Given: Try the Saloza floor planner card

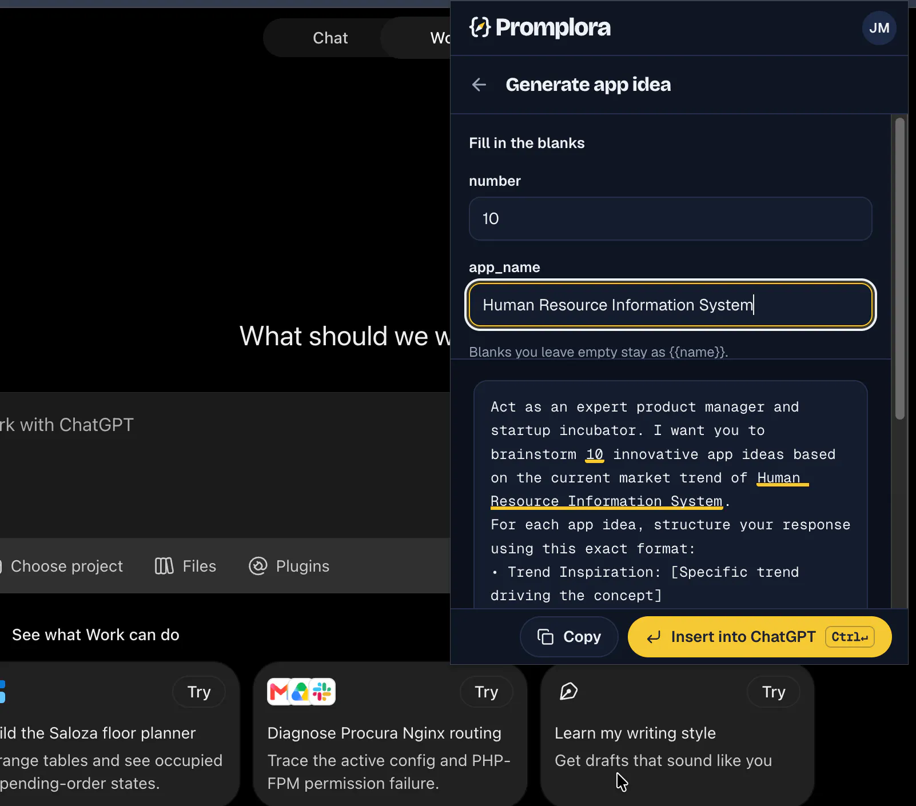Looking at the screenshot, I should (199, 692).
